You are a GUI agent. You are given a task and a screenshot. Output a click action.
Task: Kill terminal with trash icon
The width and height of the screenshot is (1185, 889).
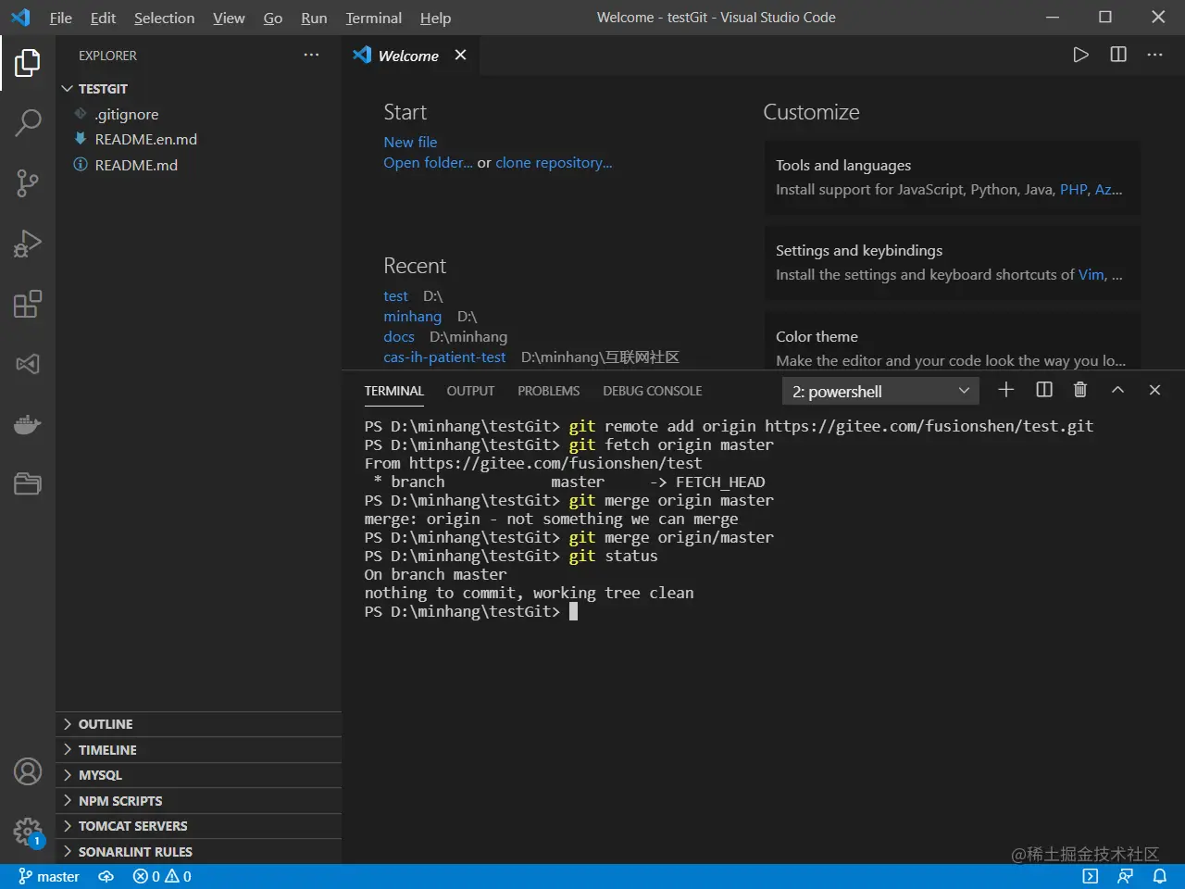pyautogui.click(x=1080, y=390)
